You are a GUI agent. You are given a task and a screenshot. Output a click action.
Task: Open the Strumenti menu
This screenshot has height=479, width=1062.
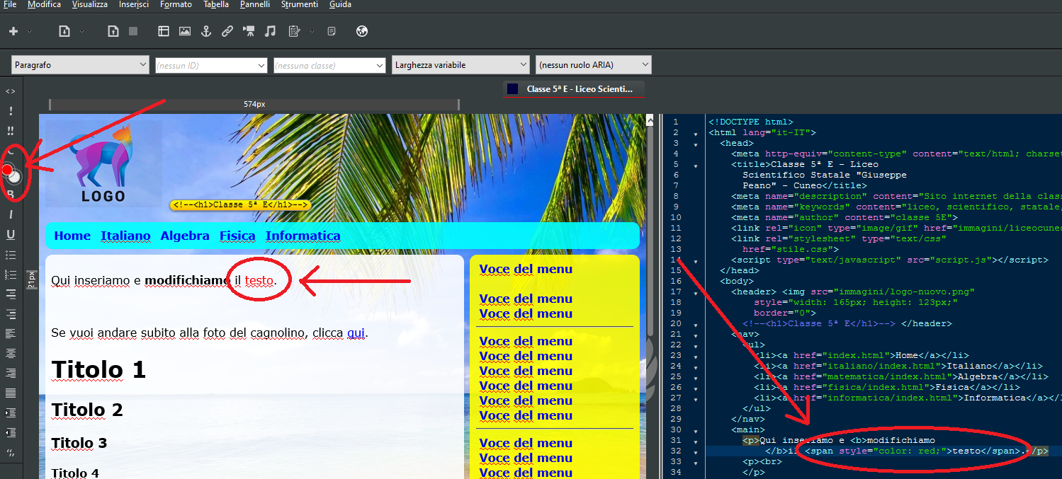[x=299, y=4]
